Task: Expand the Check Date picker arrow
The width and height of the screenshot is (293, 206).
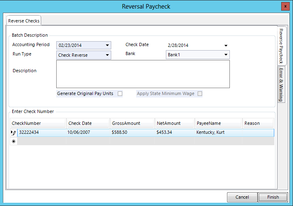Action: click(x=226, y=45)
